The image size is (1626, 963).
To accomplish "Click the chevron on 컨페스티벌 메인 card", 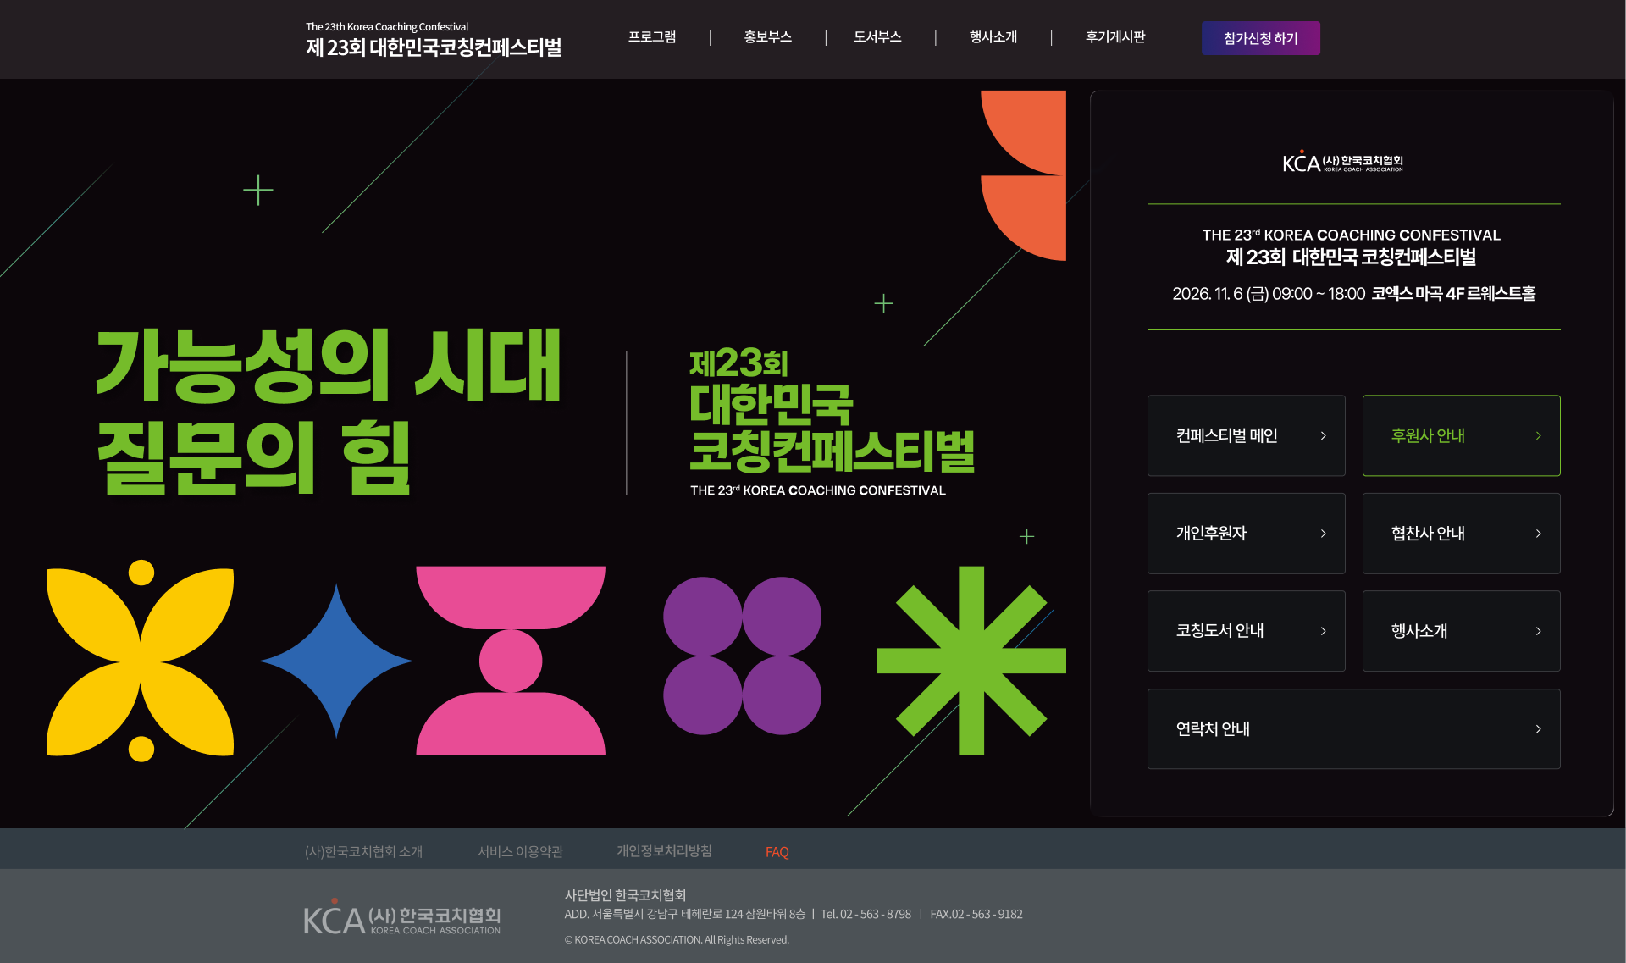I will [x=1323, y=435].
